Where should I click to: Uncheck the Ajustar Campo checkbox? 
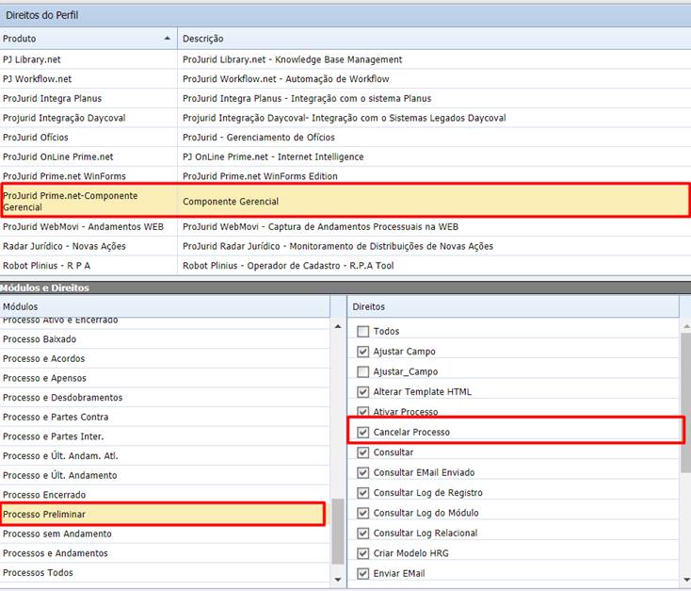362,352
